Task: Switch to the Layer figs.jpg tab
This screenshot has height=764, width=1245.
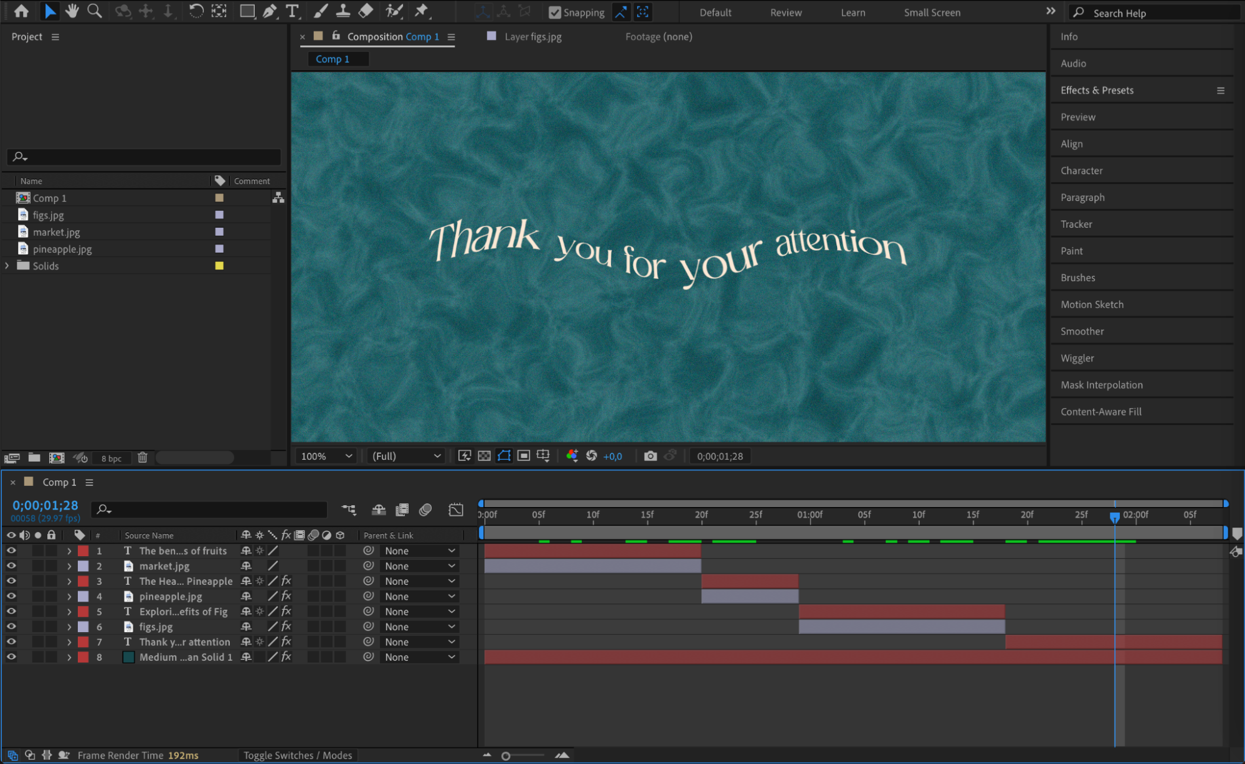Action: [533, 37]
